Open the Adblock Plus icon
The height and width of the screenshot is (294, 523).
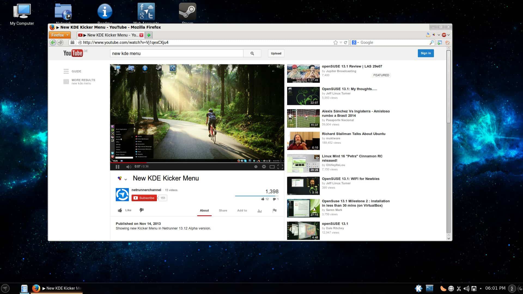(444, 35)
